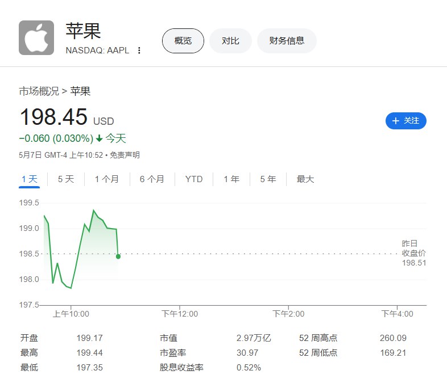Viewport: 447px width, 379px height.
Task: Select the 6 个月 chart range
Action: [x=152, y=179]
